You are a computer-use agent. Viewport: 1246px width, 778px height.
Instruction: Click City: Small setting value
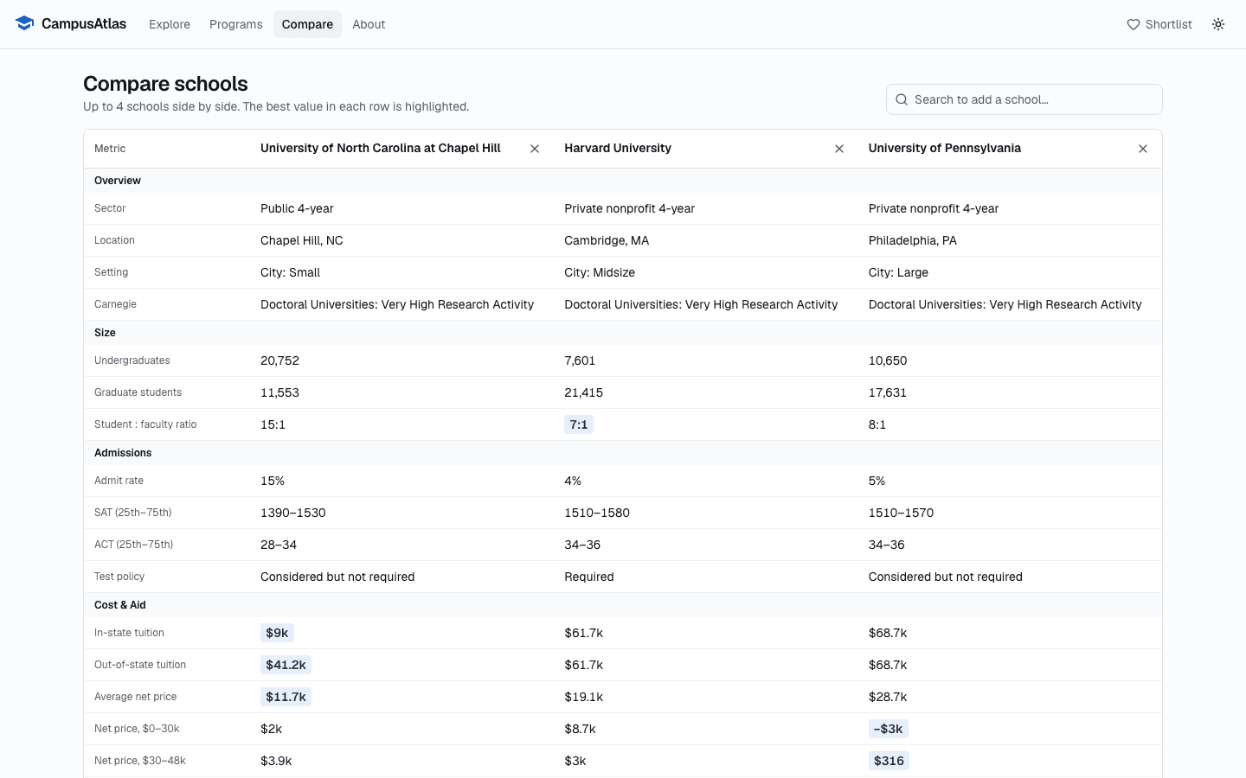pos(290,272)
